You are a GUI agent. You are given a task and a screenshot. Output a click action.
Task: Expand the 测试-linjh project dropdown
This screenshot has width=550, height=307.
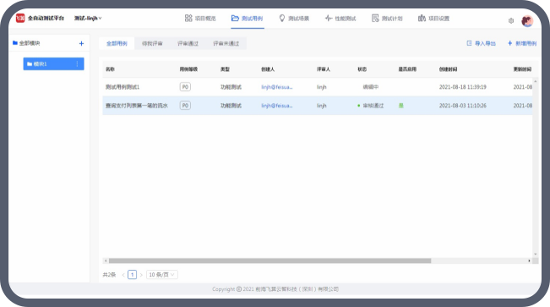point(88,19)
